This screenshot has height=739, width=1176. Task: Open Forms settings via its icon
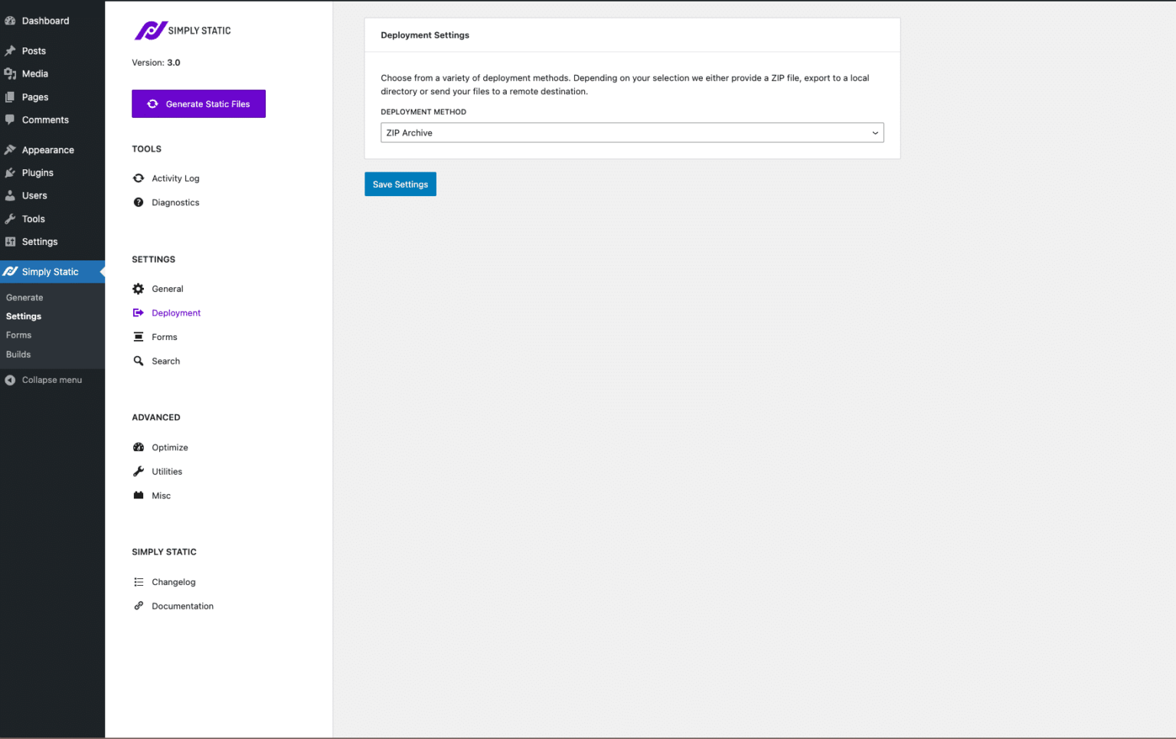point(139,337)
